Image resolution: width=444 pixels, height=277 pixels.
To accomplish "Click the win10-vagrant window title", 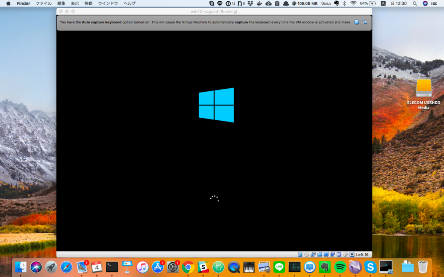I will (214, 12).
